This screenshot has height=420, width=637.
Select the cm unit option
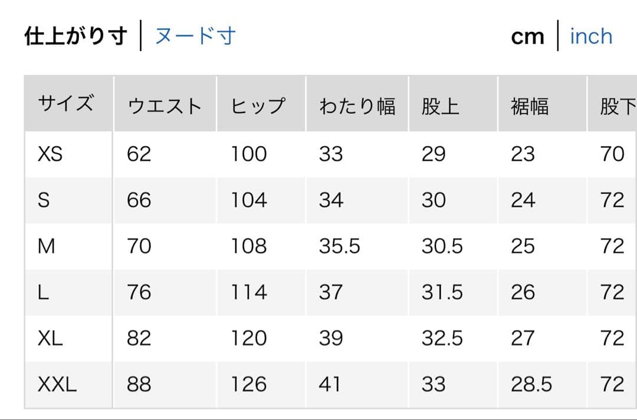click(x=527, y=37)
